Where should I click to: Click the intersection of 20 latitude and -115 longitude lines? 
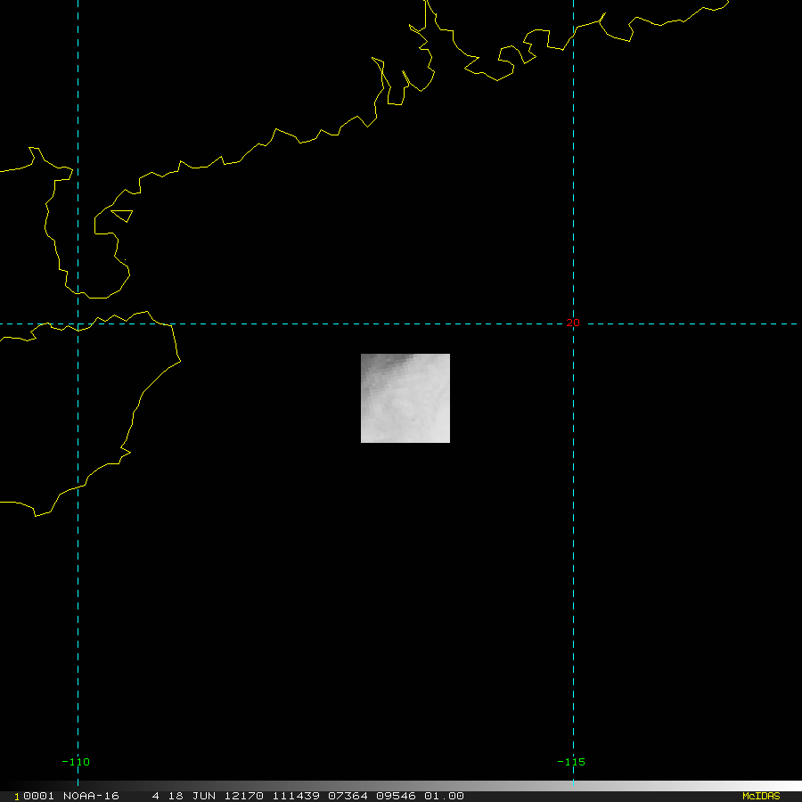(573, 323)
